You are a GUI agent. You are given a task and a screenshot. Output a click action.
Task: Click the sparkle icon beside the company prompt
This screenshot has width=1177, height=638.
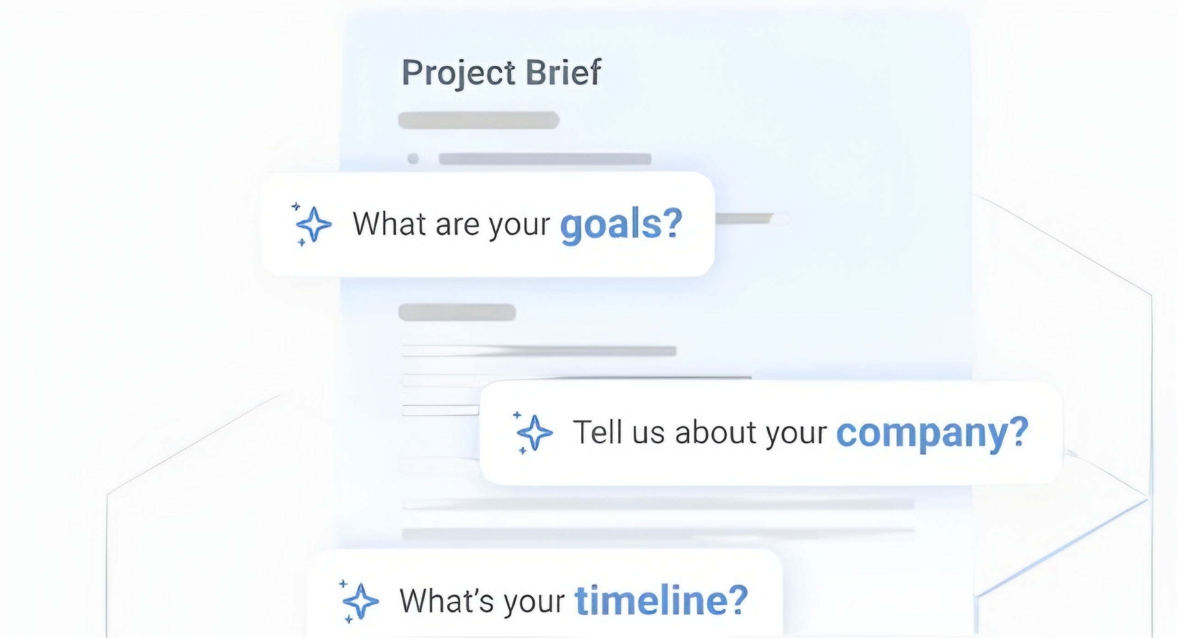point(534,433)
